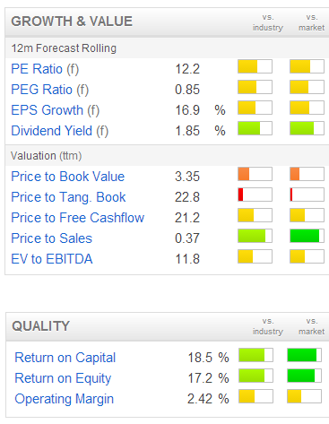Click Price to Sales vs. market green bar
Screen dimensions: 329x424
point(307,236)
